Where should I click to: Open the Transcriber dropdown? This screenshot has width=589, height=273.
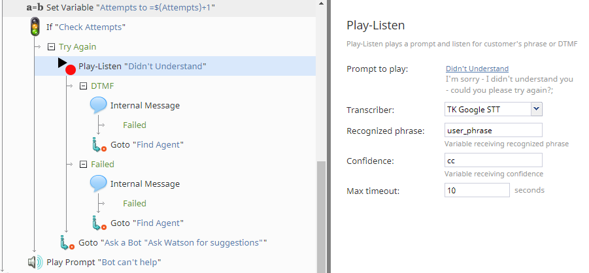pyautogui.click(x=536, y=109)
